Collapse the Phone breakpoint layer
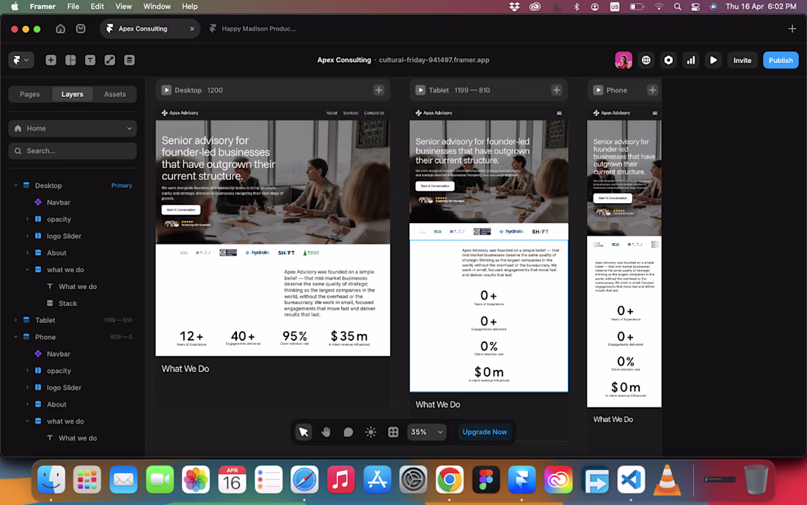This screenshot has height=505, width=807. point(15,337)
